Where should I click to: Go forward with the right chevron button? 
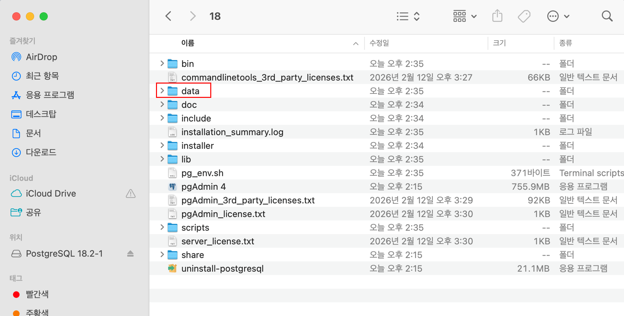click(x=193, y=16)
